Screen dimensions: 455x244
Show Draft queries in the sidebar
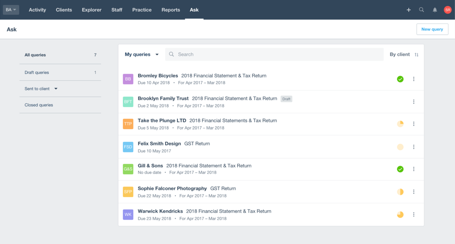(60, 72)
